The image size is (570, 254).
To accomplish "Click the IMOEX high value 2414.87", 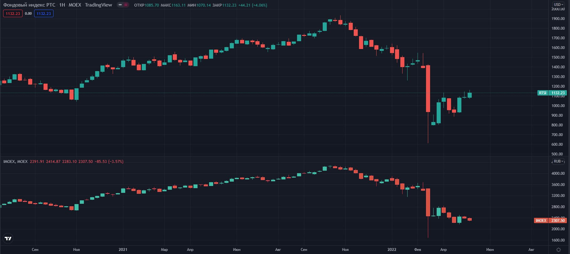I will [53, 162].
